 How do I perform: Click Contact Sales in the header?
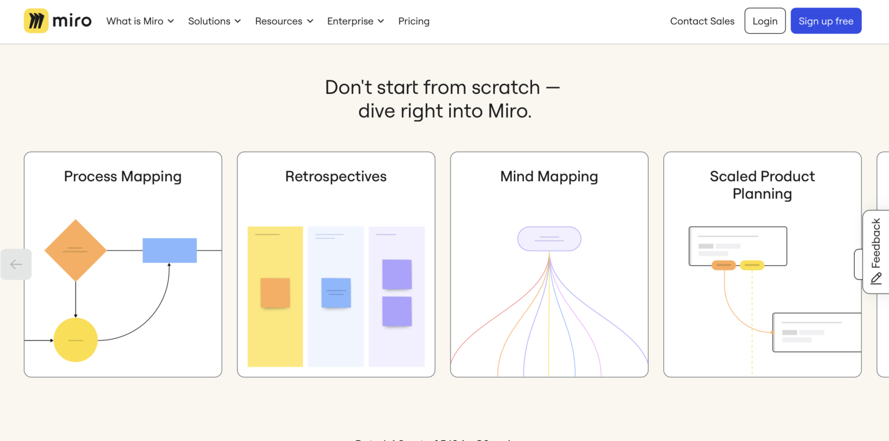[x=702, y=21]
